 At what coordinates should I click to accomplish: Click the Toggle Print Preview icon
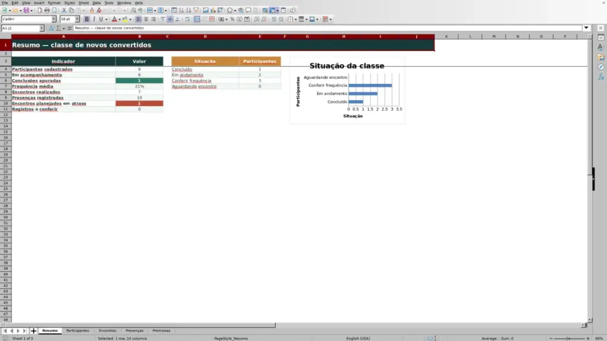54,11
